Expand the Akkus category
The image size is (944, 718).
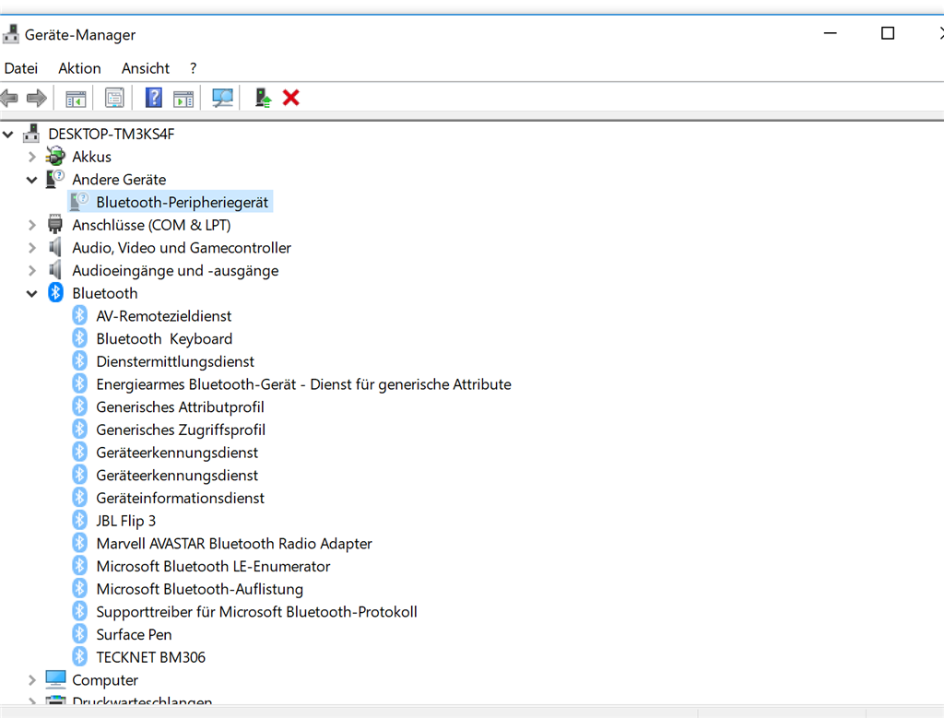32,157
